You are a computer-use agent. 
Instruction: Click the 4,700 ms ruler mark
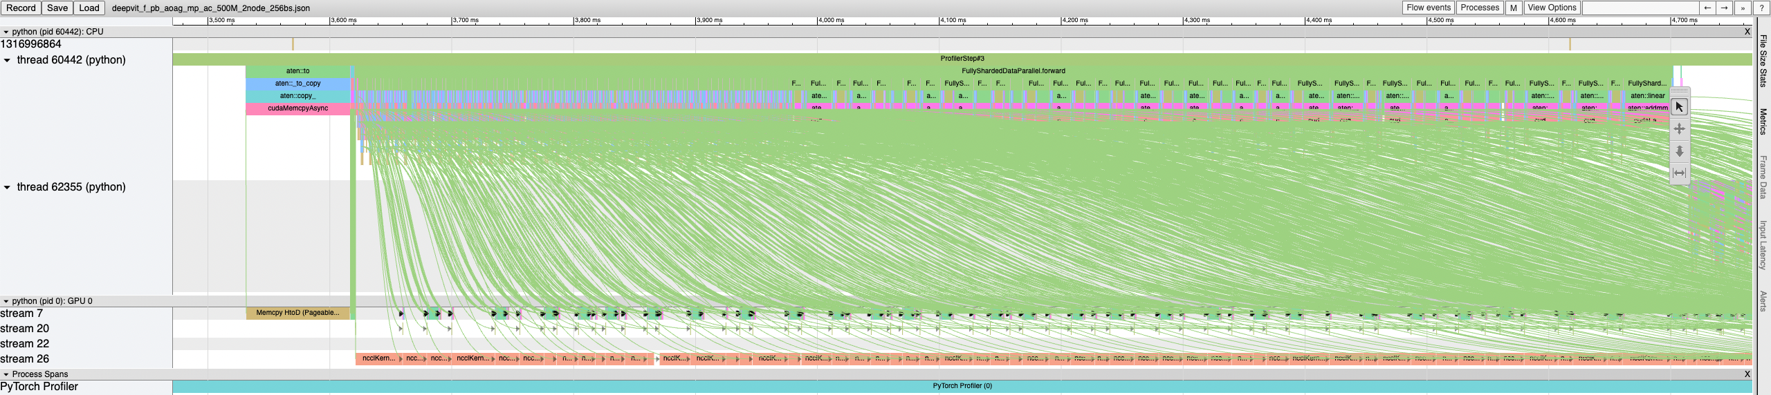[x=1685, y=21]
